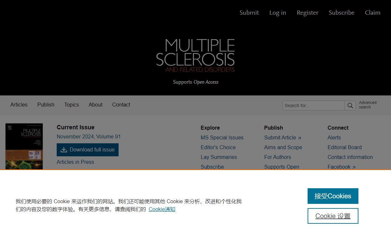Click the Explore column heading
Screen dimensions: 391x241
click(210, 128)
